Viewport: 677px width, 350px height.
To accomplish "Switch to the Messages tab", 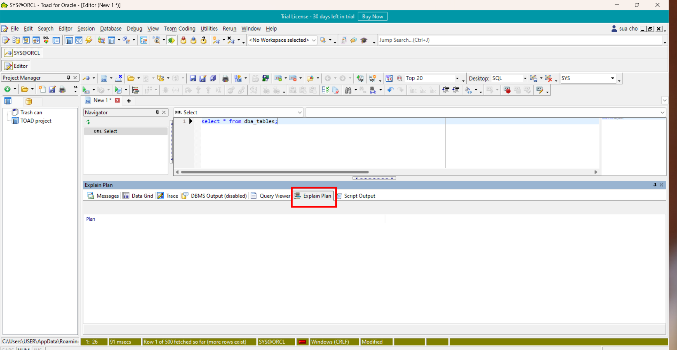I will click(x=103, y=196).
